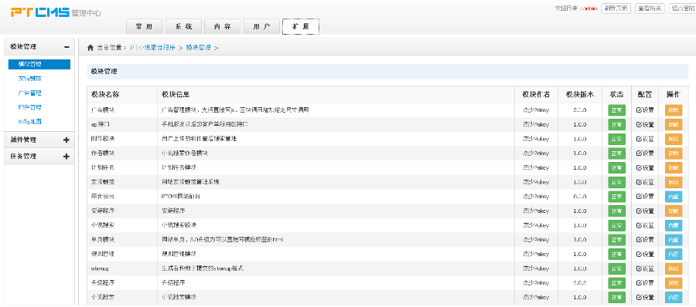Open settings edit icon for 安装程序 row
The height and width of the screenshot is (307, 696).
pos(640,211)
